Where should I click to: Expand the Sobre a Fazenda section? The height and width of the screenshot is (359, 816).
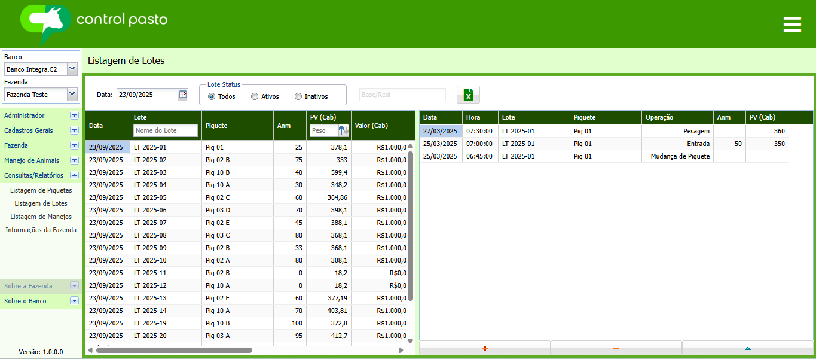(x=74, y=286)
